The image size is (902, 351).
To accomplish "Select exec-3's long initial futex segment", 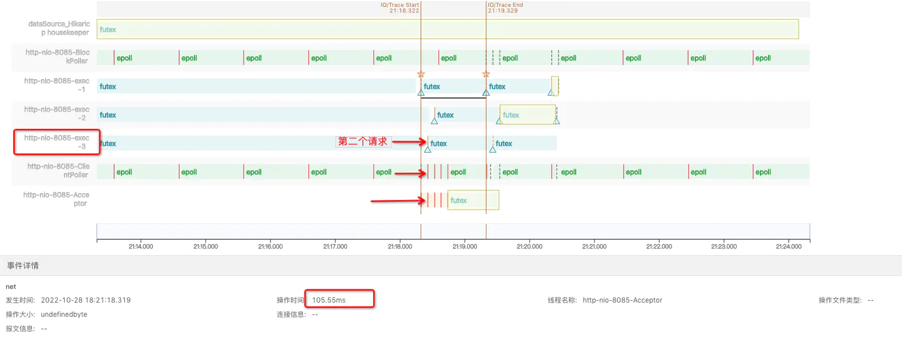I will (x=262, y=143).
